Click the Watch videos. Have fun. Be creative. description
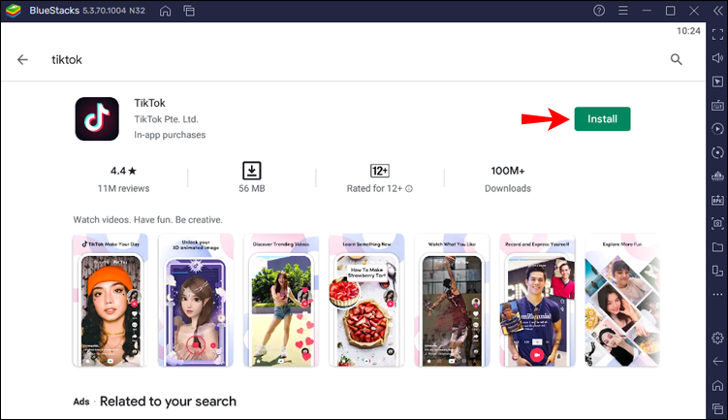Image resolution: width=728 pixels, height=420 pixels. coord(147,220)
